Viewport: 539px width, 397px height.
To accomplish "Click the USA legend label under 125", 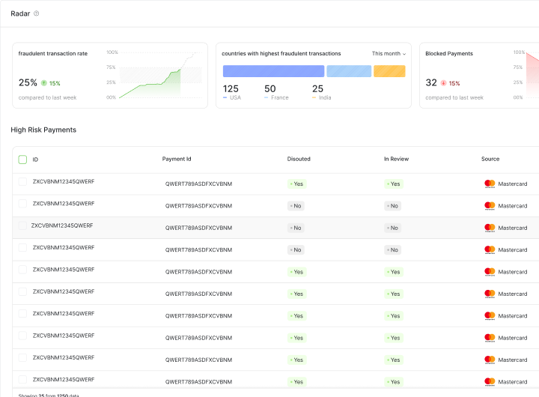I will pyautogui.click(x=236, y=97).
